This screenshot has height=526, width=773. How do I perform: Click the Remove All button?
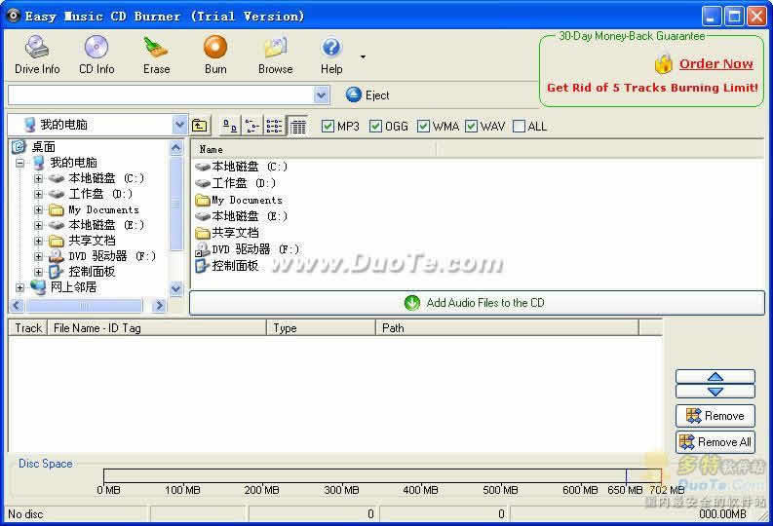(x=715, y=442)
